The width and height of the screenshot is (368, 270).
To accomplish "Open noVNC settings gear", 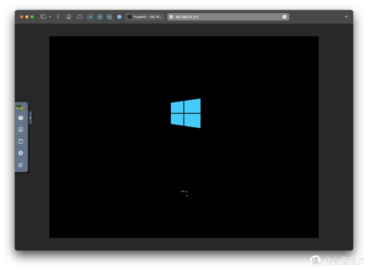I will tap(21, 153).
